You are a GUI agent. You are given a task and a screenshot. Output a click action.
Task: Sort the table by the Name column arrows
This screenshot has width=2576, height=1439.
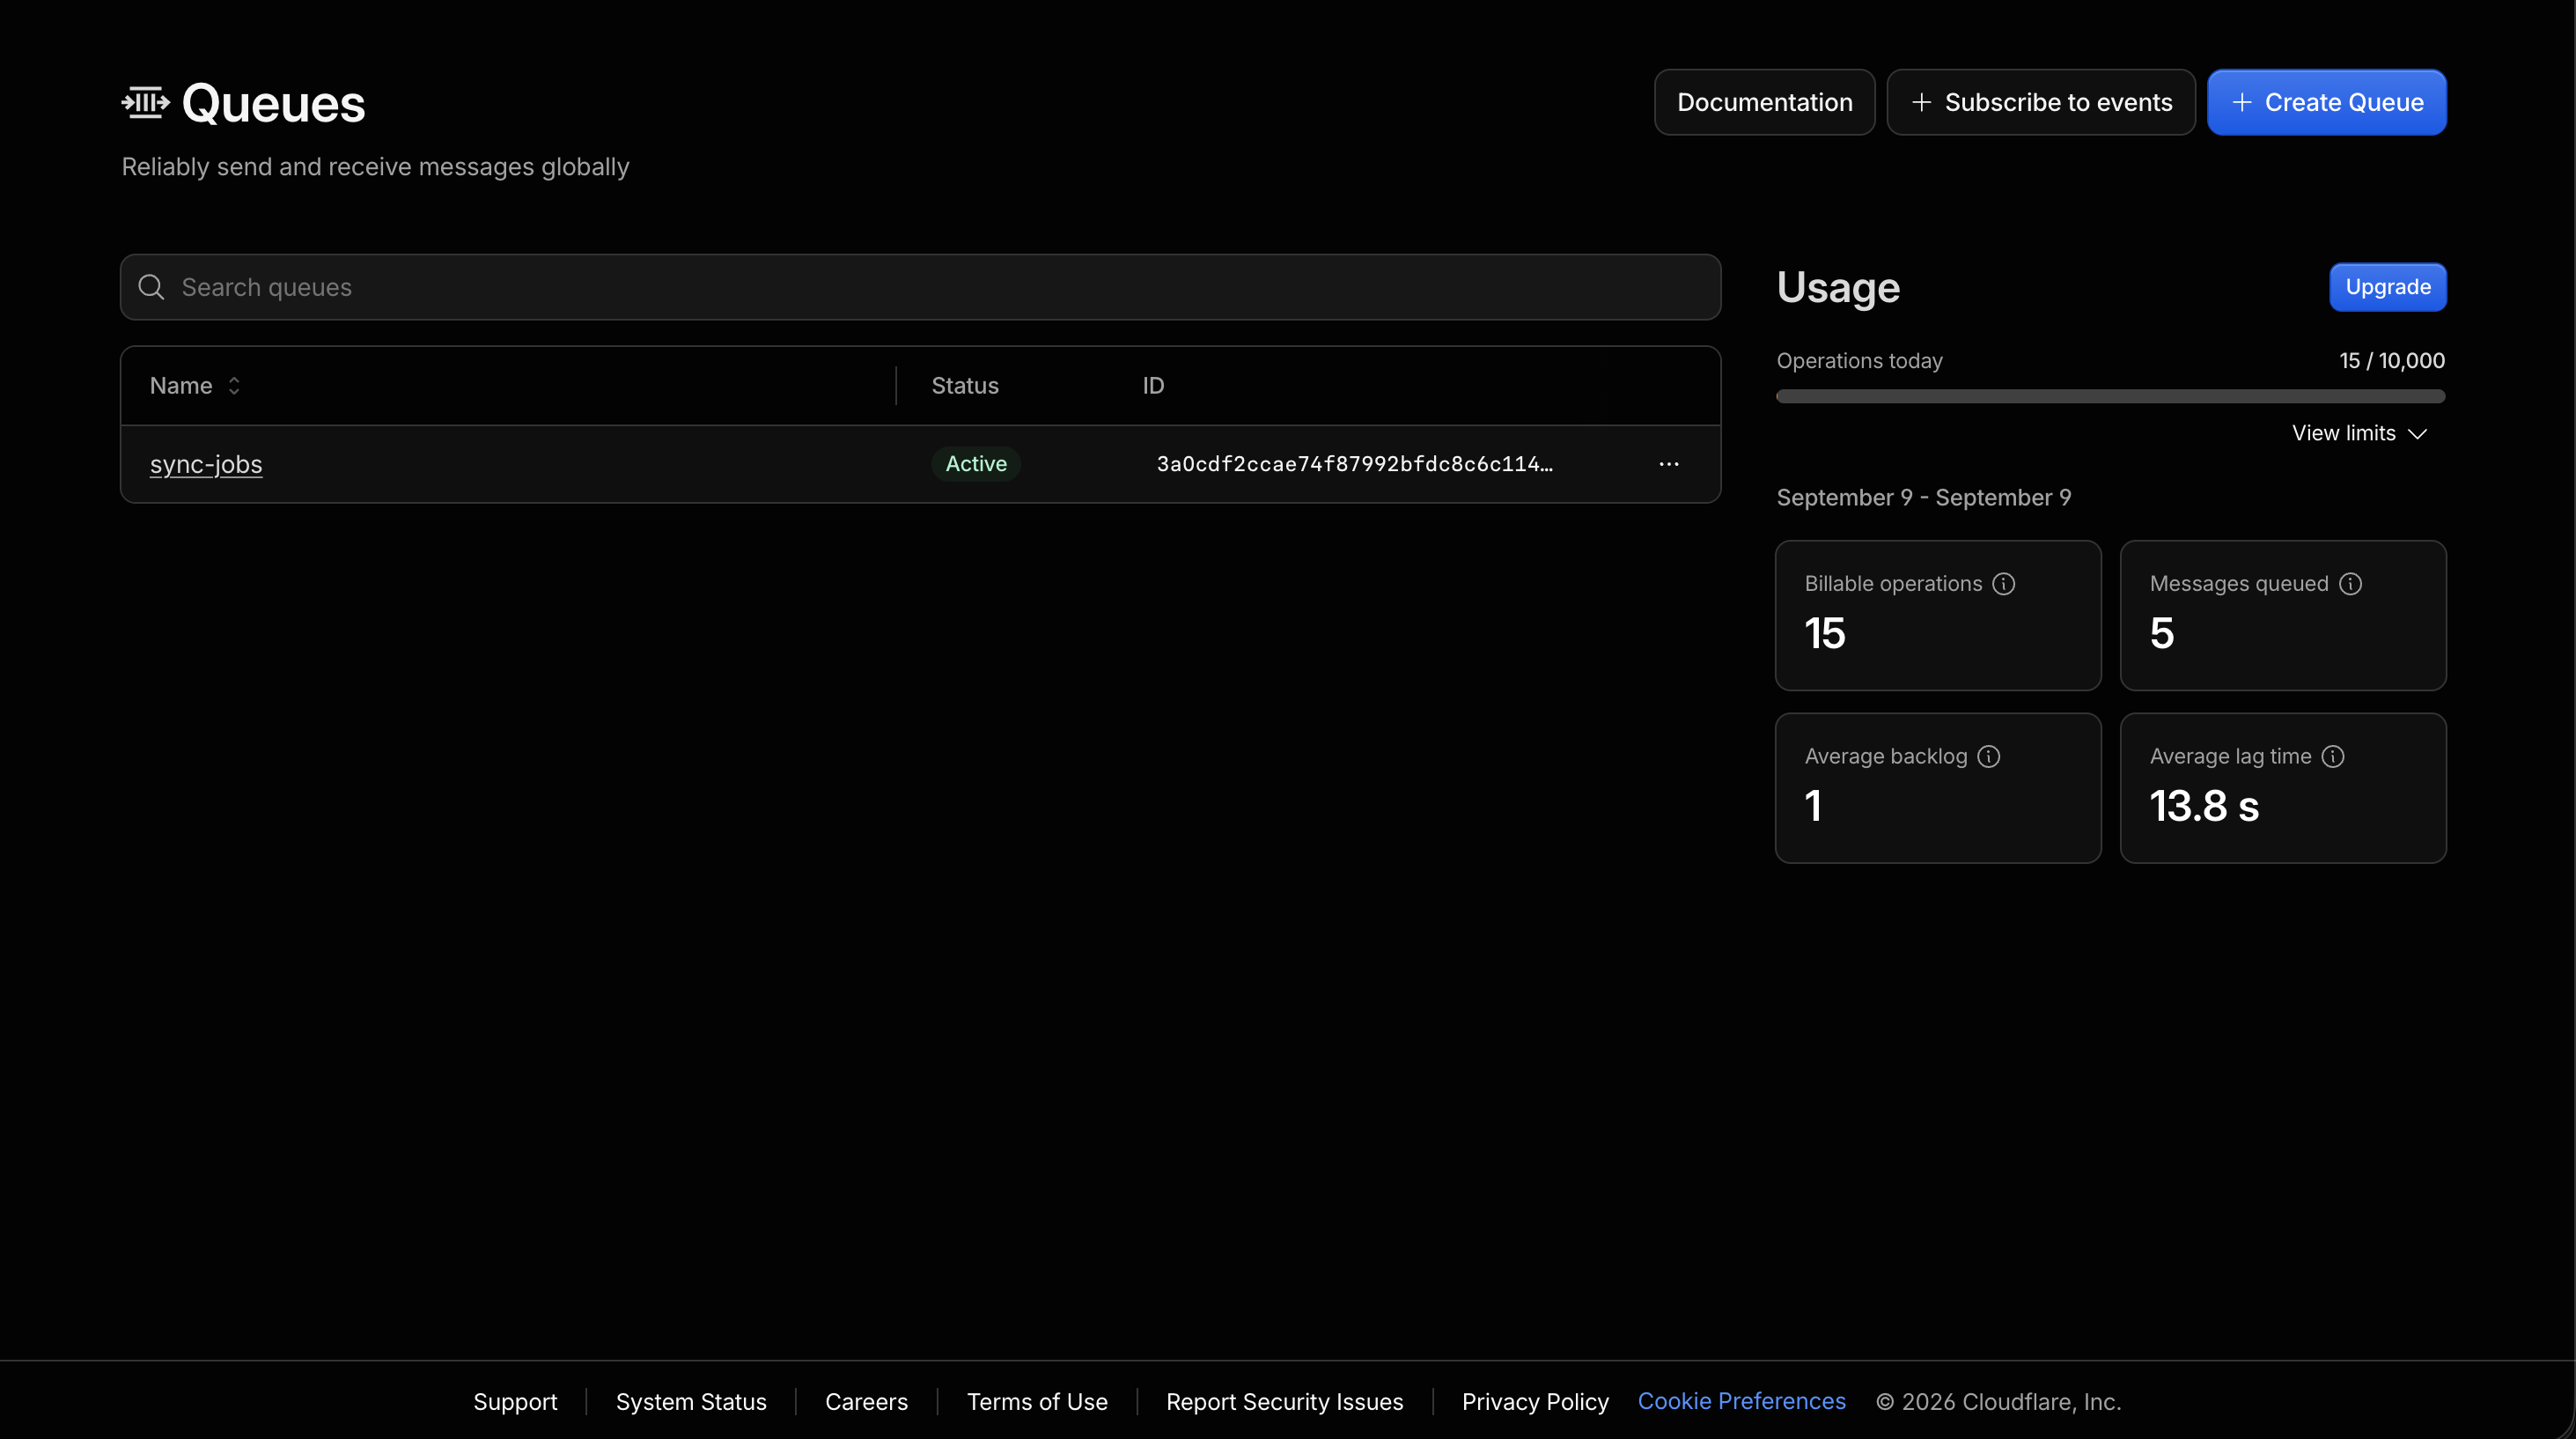(x=234, y=386)
